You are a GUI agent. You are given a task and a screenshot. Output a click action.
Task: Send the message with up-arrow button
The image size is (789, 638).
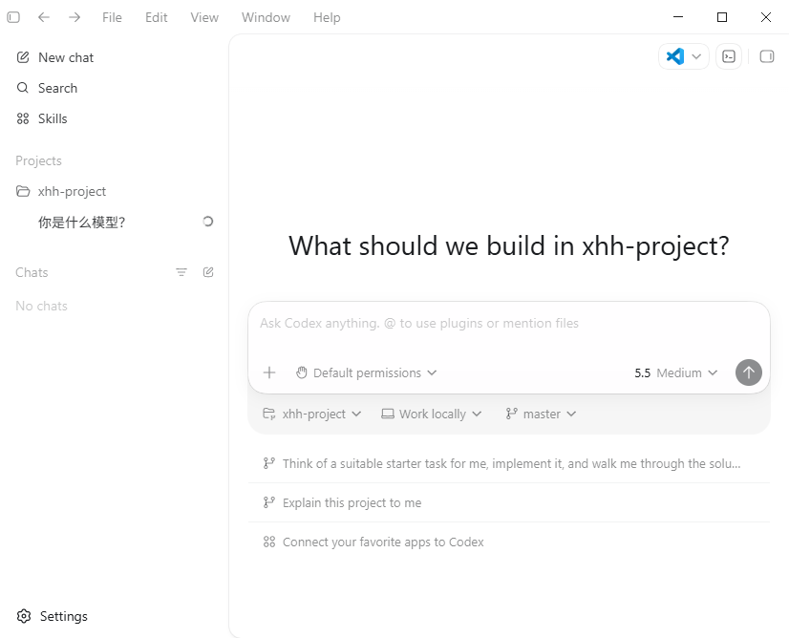(x=749, y=372)
